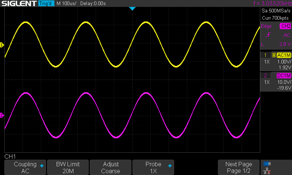
Task: Click the Delay:0.00s readout
Action: pyautogui.click(x=93, y=3)
